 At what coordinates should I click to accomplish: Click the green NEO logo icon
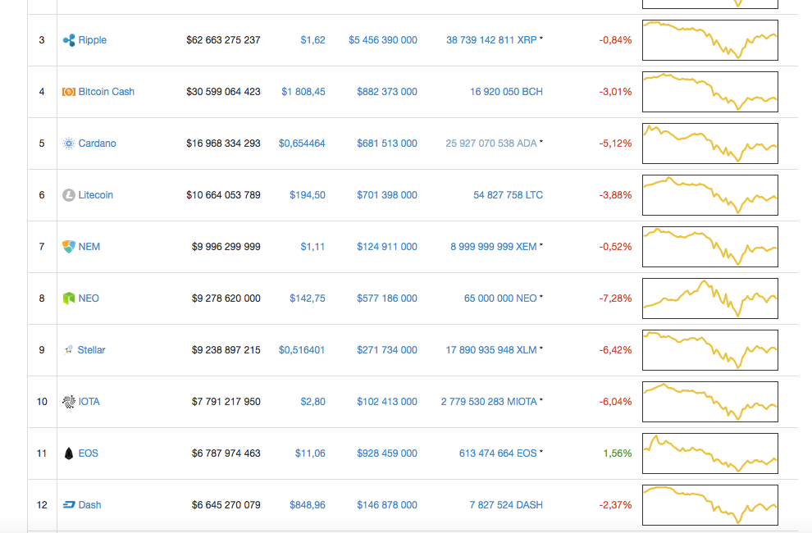pos(68,298)
